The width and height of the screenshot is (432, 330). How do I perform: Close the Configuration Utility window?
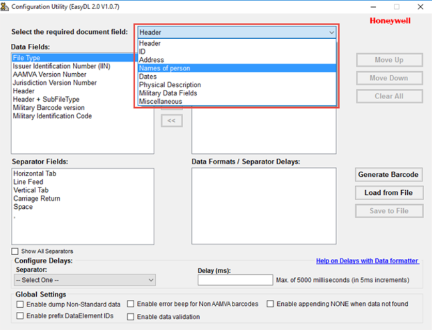click(x=421, y=7)
